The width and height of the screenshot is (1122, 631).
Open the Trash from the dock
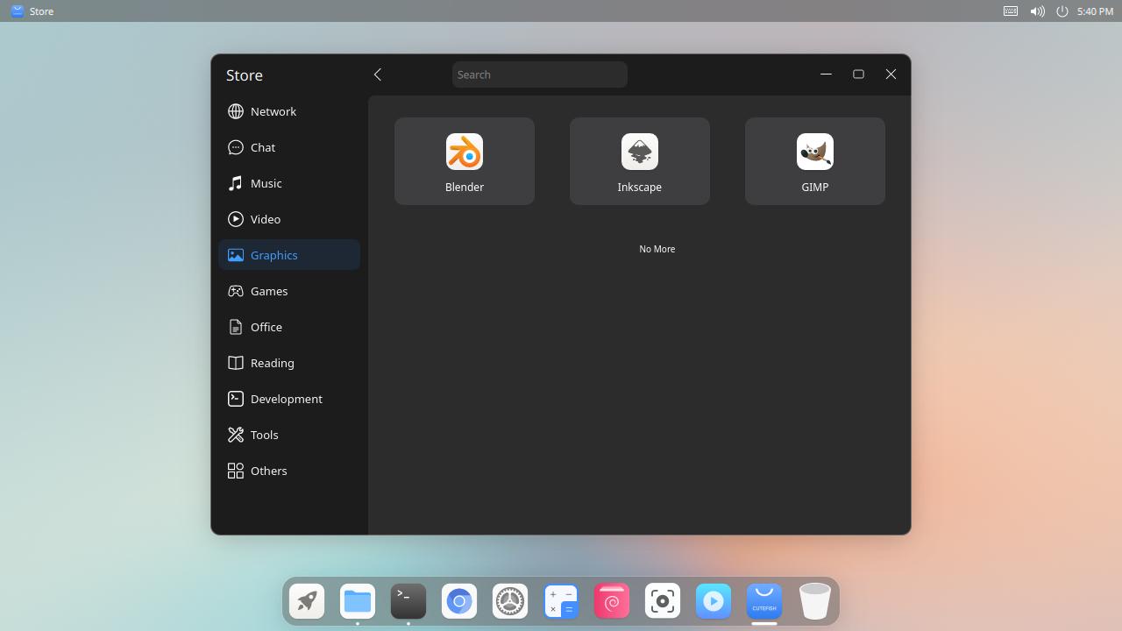[815, 601]
